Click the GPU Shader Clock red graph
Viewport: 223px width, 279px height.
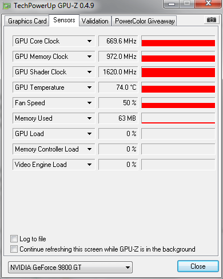pos(178,72)
